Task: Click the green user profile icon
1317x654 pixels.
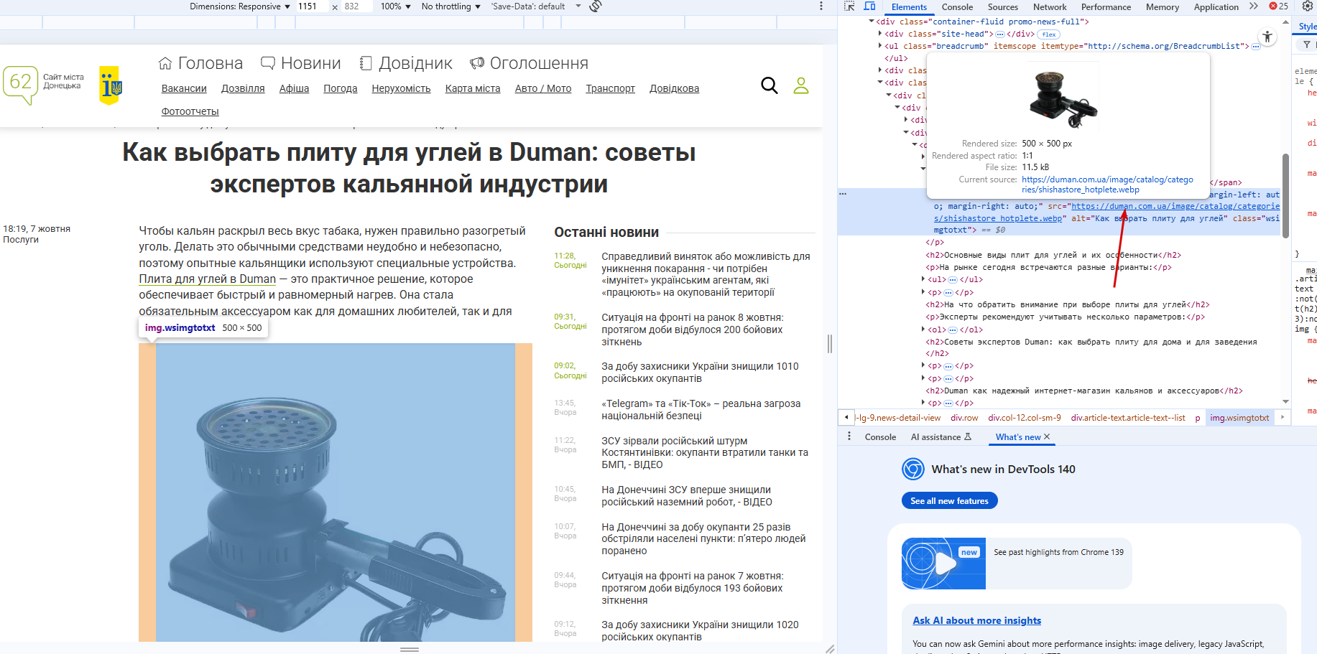Action: (801, 86)
